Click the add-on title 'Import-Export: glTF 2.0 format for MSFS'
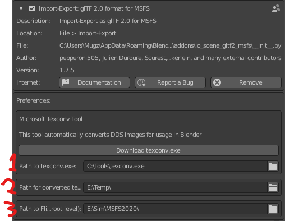 click(94, 8)
